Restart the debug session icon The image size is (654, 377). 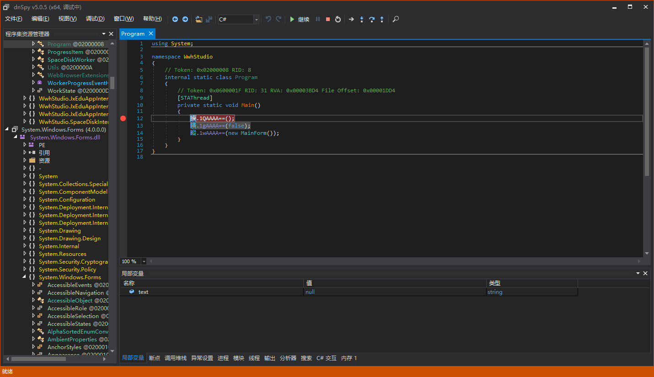pos(338,19)
